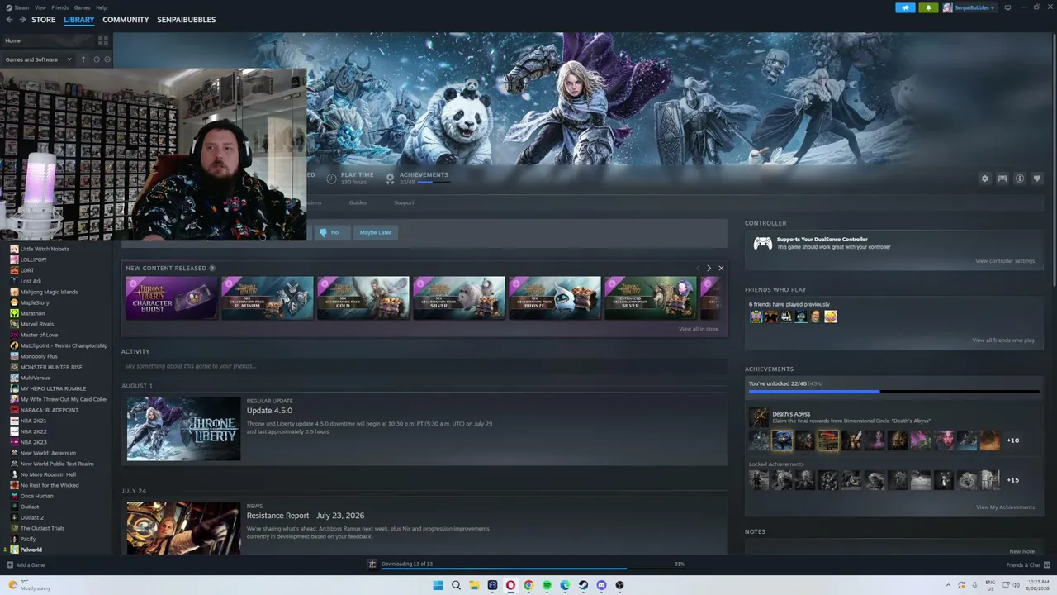Open the game settings gear icon
This screenshot has width=1057, height=595.
coord(984,178)
